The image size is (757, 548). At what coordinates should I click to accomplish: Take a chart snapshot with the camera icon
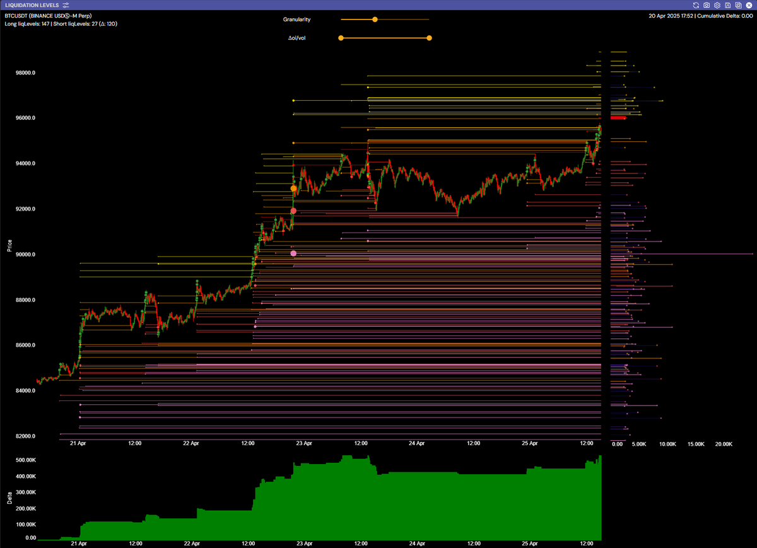(707, 5)
